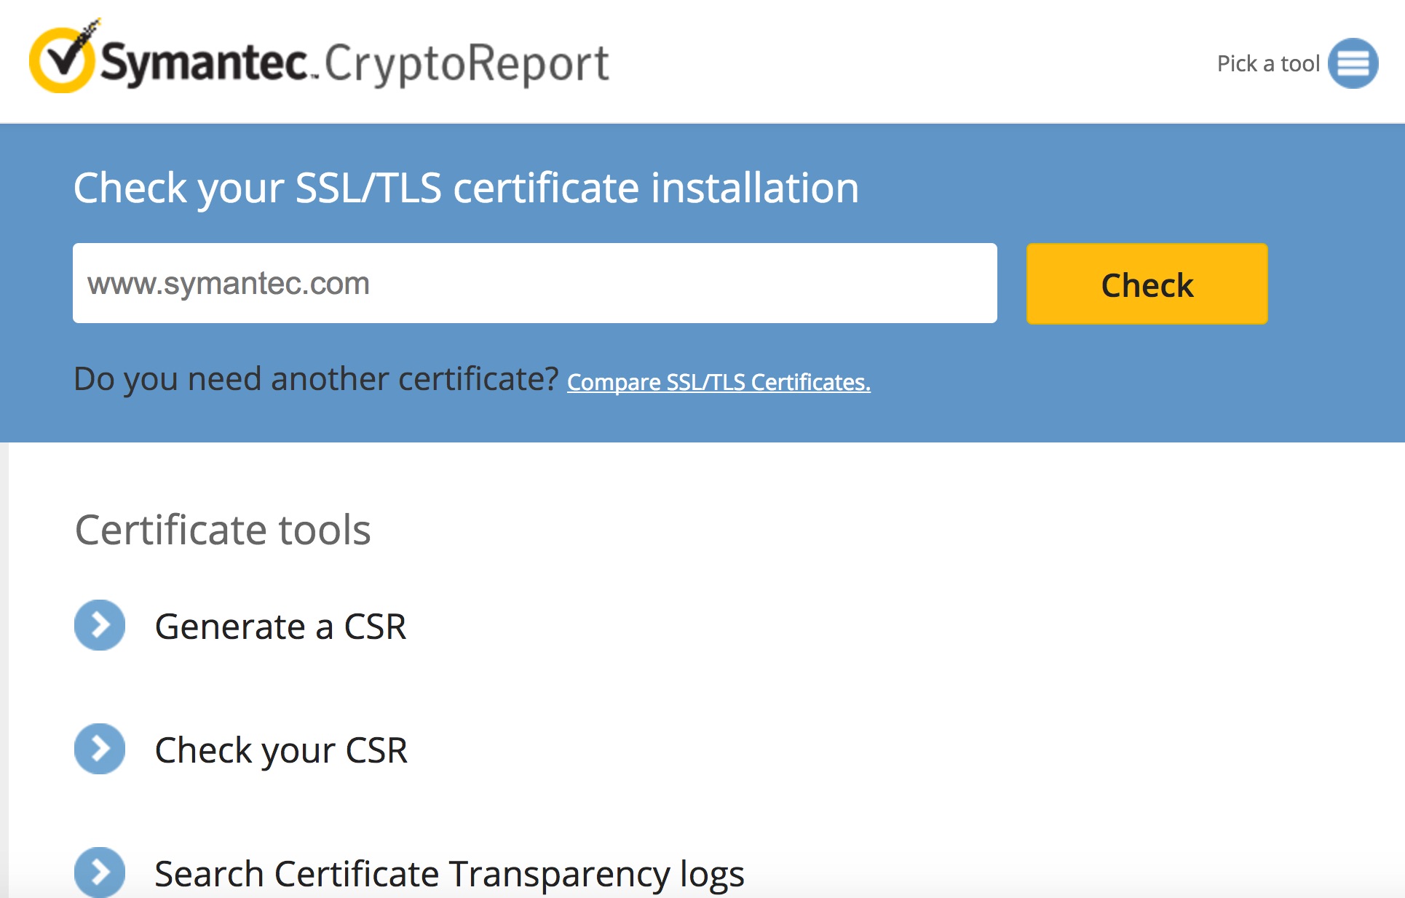The image size is (1405, 898).
Task: Click the "Certificate tools" section heading
Action: pos(223,530)
